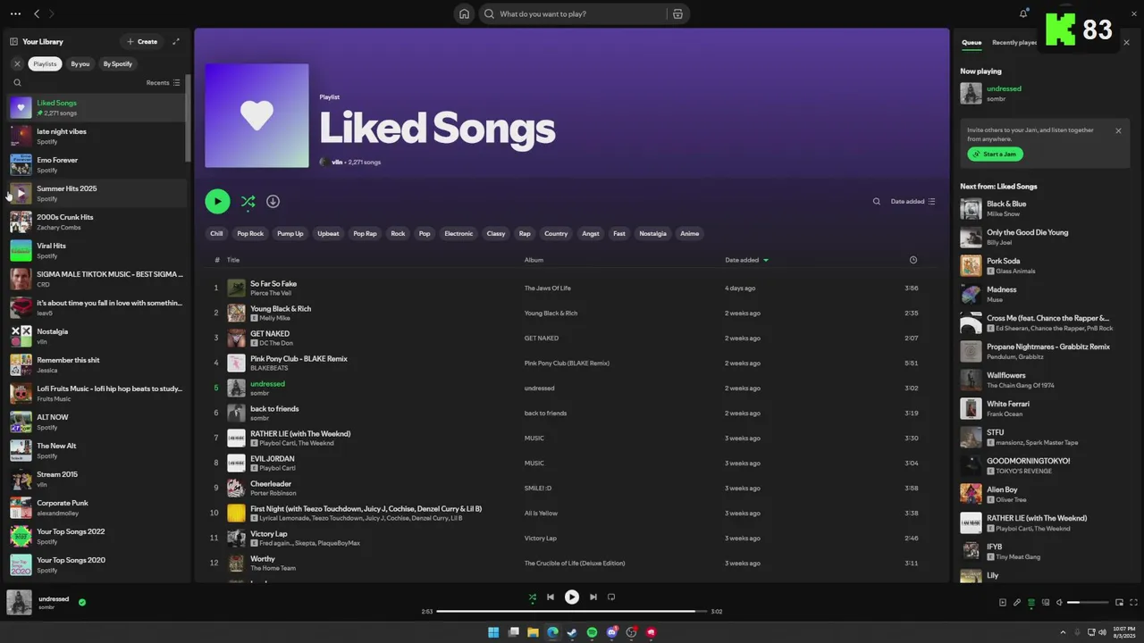This screenshot has width=1144, height=643.
Task: Click Black & Blue in the queue
Action: 1006,204
